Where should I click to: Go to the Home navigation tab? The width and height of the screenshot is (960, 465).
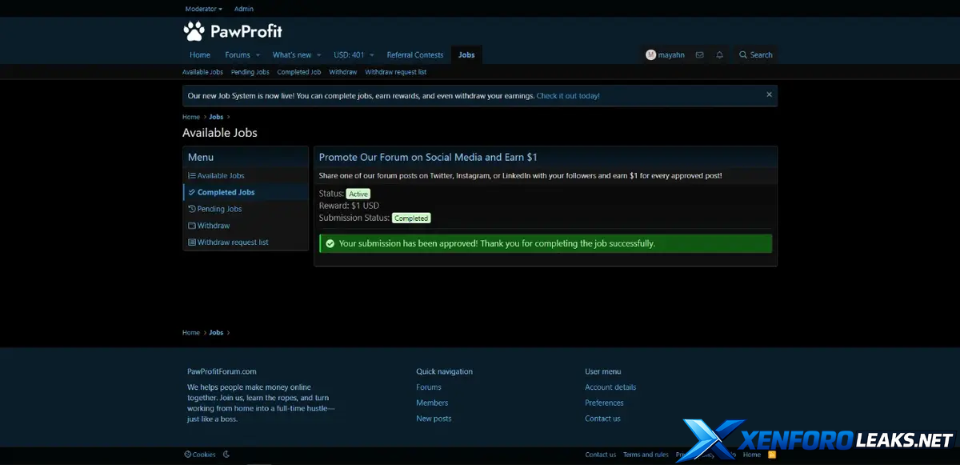[x=200, y=55]
